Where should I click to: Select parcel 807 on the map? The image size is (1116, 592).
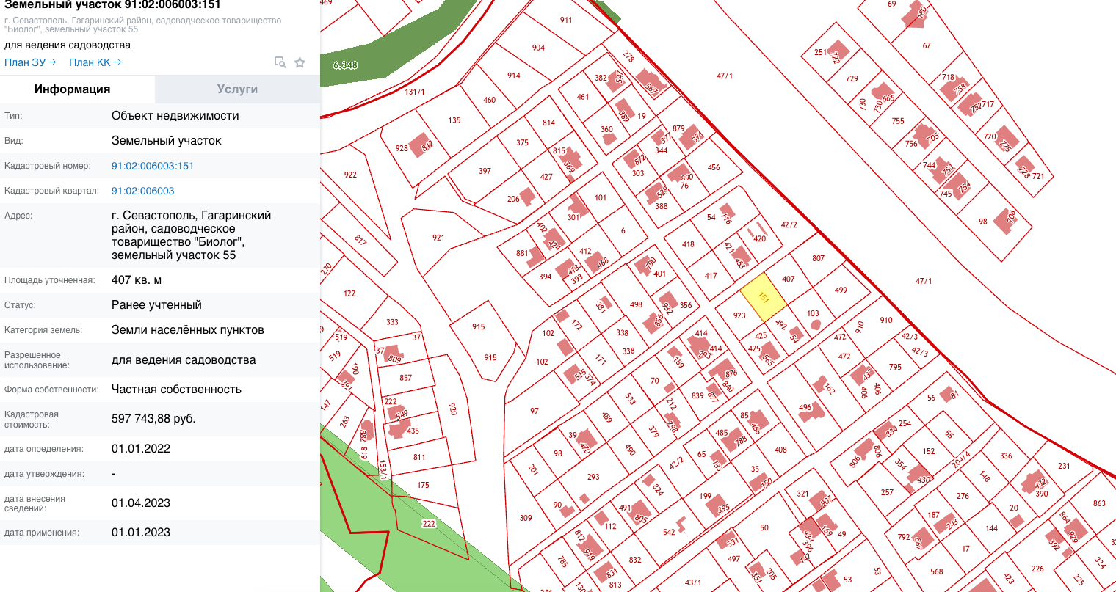pyautogui.click(x=818, y=258)
